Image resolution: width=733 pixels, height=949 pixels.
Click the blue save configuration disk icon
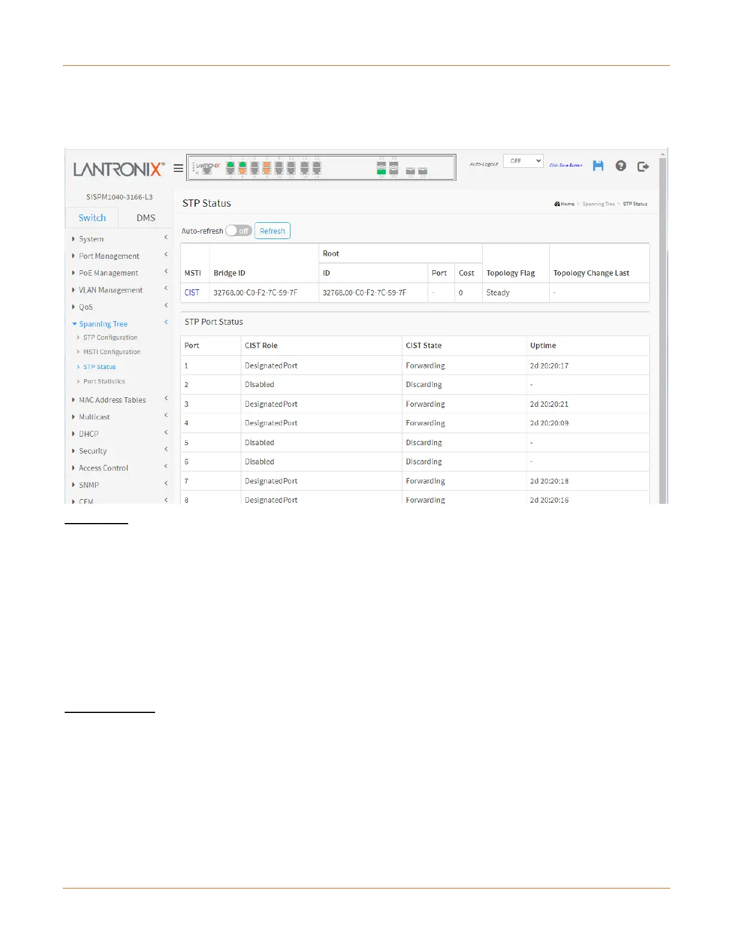pyautogui.click(x=598, y=166)
